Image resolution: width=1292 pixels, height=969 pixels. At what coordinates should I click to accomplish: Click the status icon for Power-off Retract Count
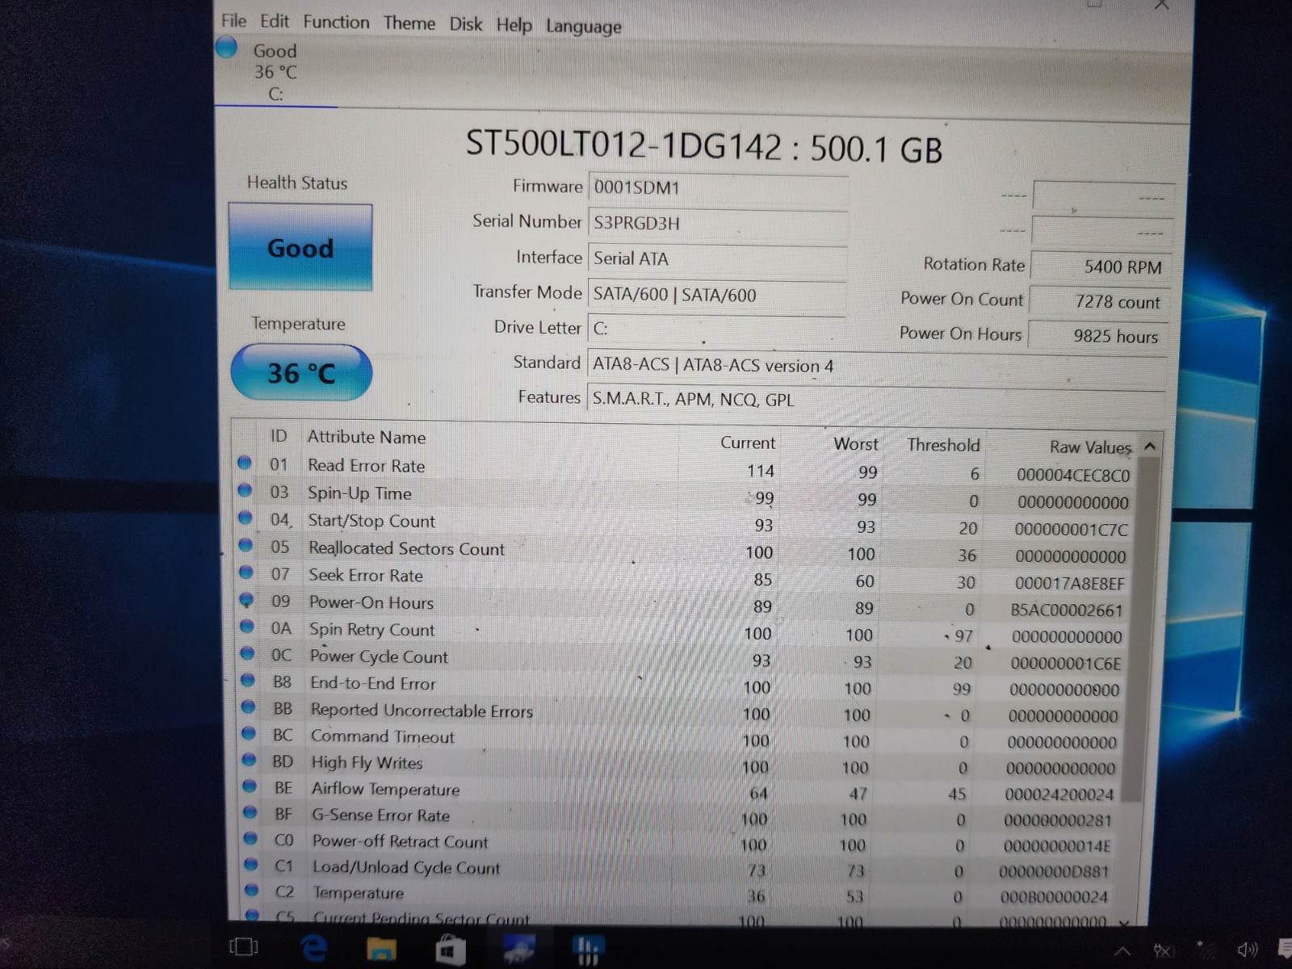pyautogui.click(x=250, y=838)
